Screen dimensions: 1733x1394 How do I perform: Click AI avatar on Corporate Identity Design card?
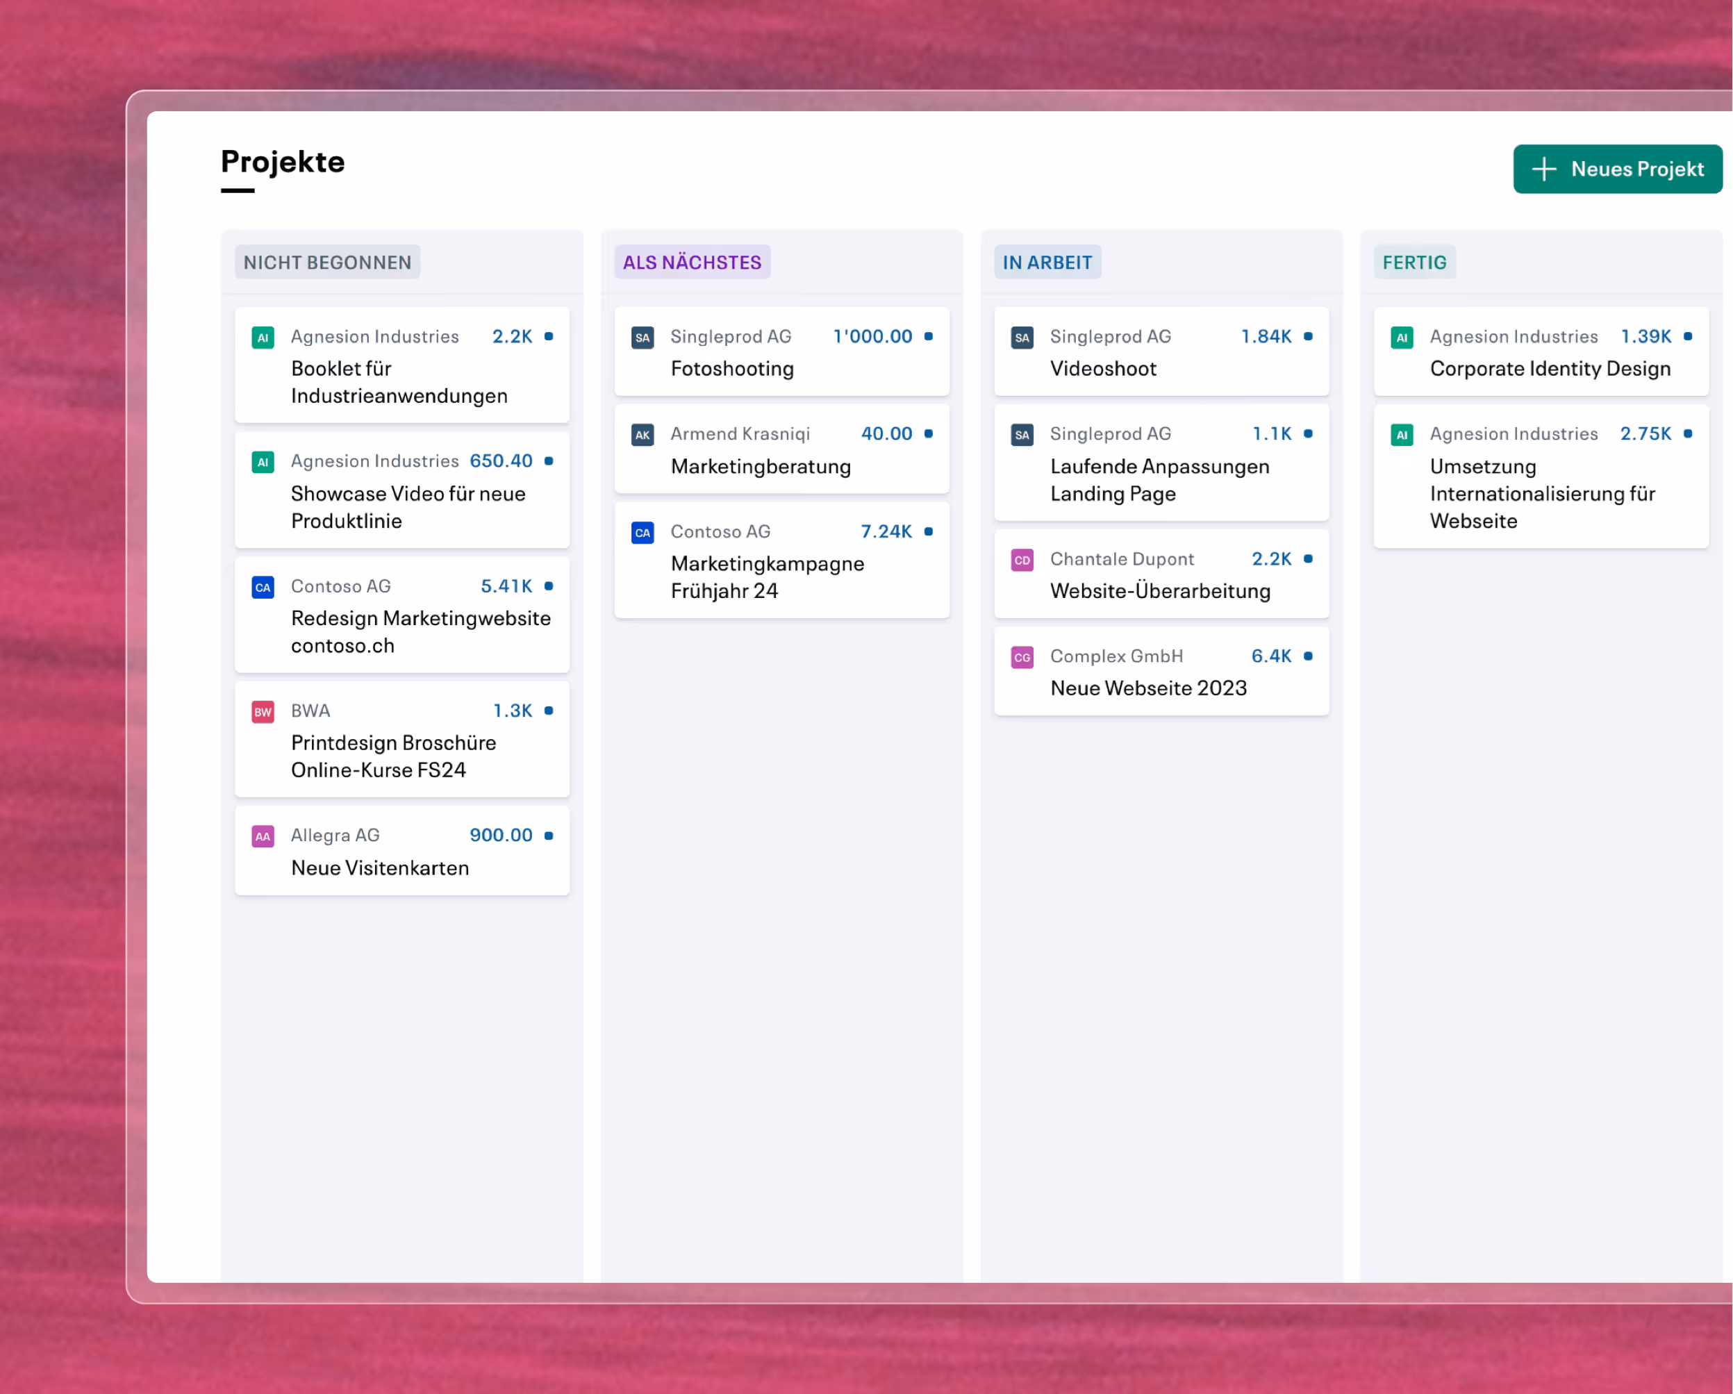coord(1402,338)
